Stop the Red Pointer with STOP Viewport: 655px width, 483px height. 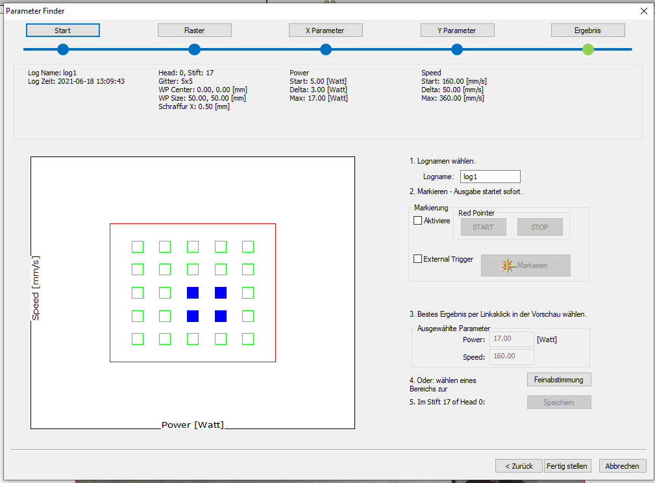(x=539, y=227)
